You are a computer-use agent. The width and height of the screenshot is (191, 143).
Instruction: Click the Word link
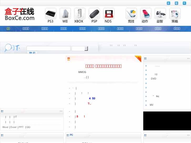point(5,127)
